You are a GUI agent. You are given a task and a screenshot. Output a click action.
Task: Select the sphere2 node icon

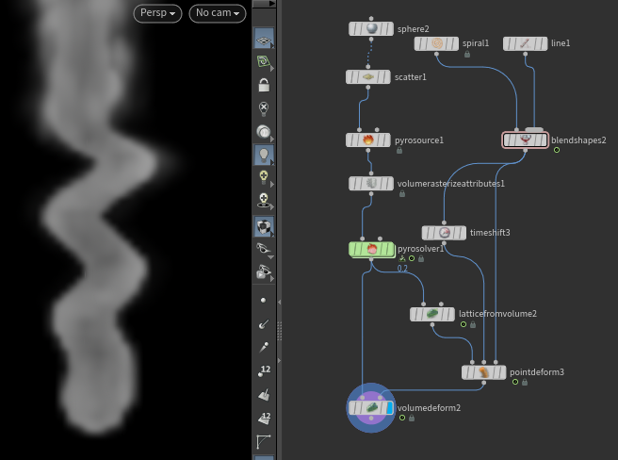pos(371,29)
